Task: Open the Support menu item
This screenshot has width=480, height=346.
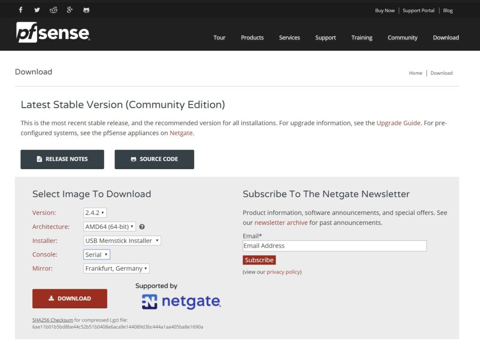Action: (325, 37)
